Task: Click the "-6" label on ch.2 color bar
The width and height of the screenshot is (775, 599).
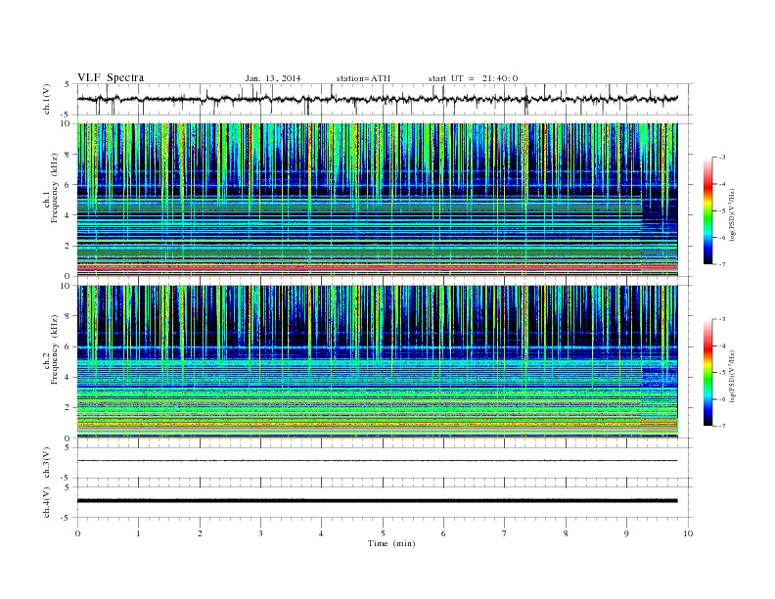Action: point(722,399)
